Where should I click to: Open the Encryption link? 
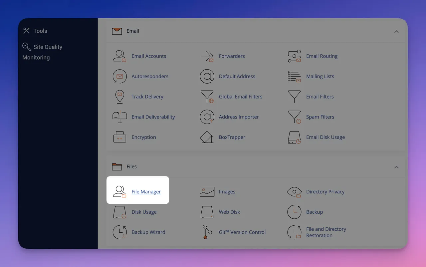coord(144,137)
